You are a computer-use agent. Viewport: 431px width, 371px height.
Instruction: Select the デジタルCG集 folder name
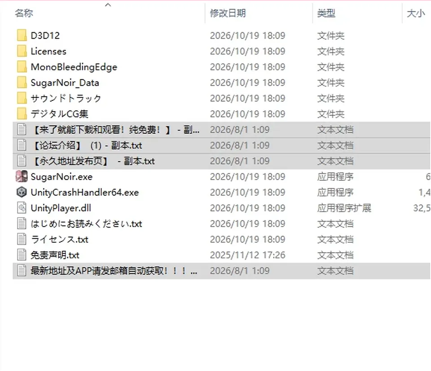(x=59, y=113)
